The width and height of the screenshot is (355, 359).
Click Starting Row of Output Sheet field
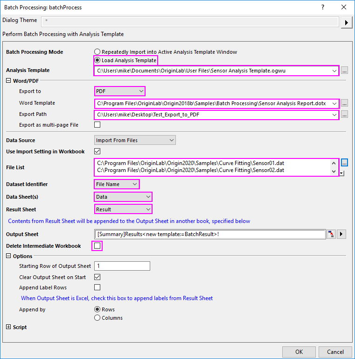(x=122, y=266)
